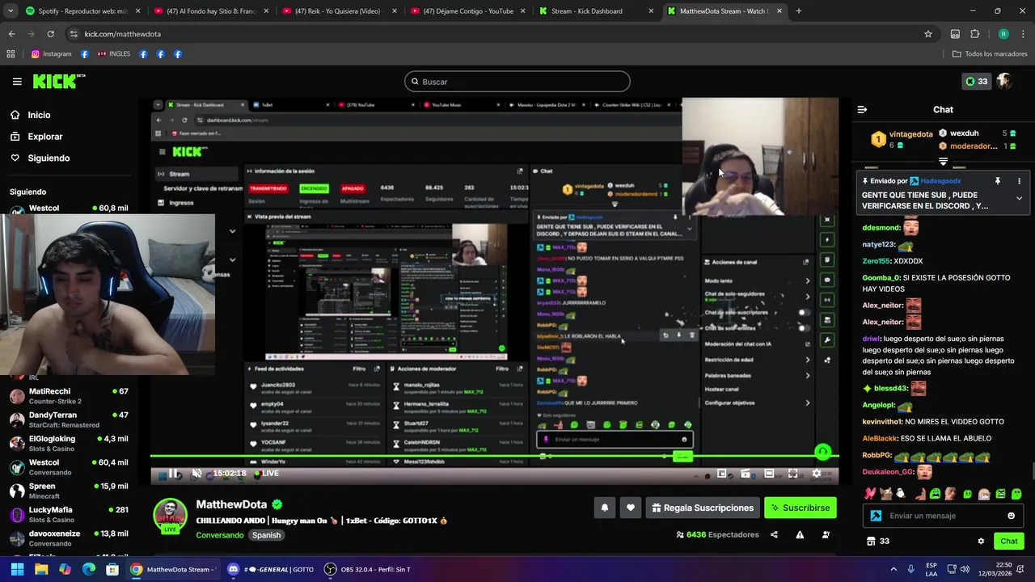Follow the channel with the heart button

tap(631, 508)
